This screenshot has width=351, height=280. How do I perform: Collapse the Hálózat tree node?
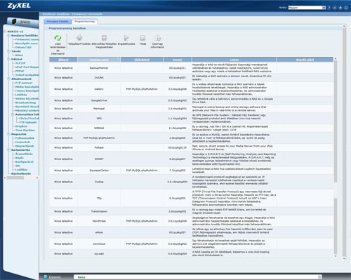pos(9,59)
